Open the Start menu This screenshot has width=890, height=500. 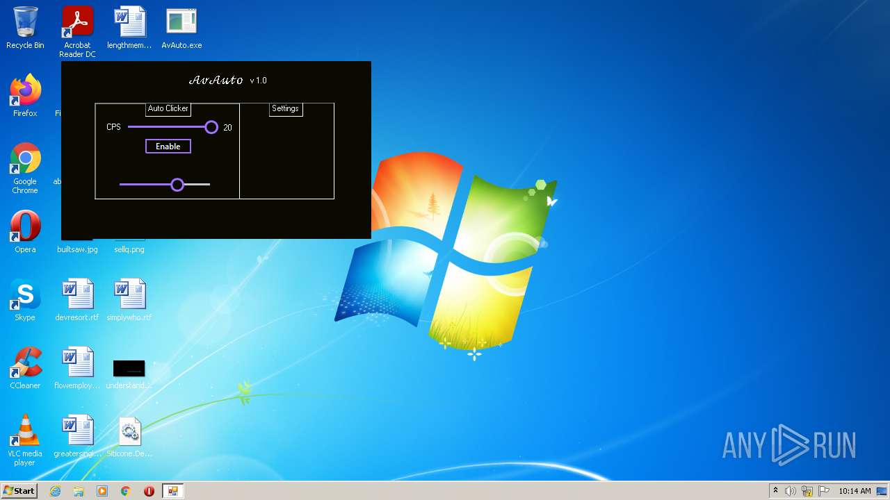point(19,491)
